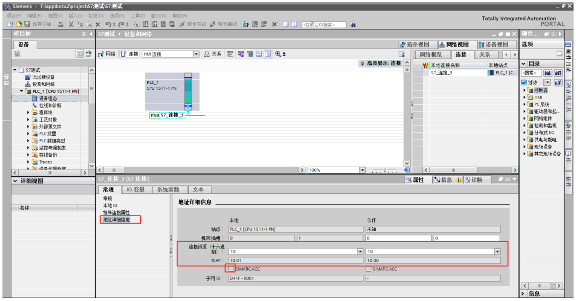
Task: Split editor space vertically
Action: click(x=294, y=24)
